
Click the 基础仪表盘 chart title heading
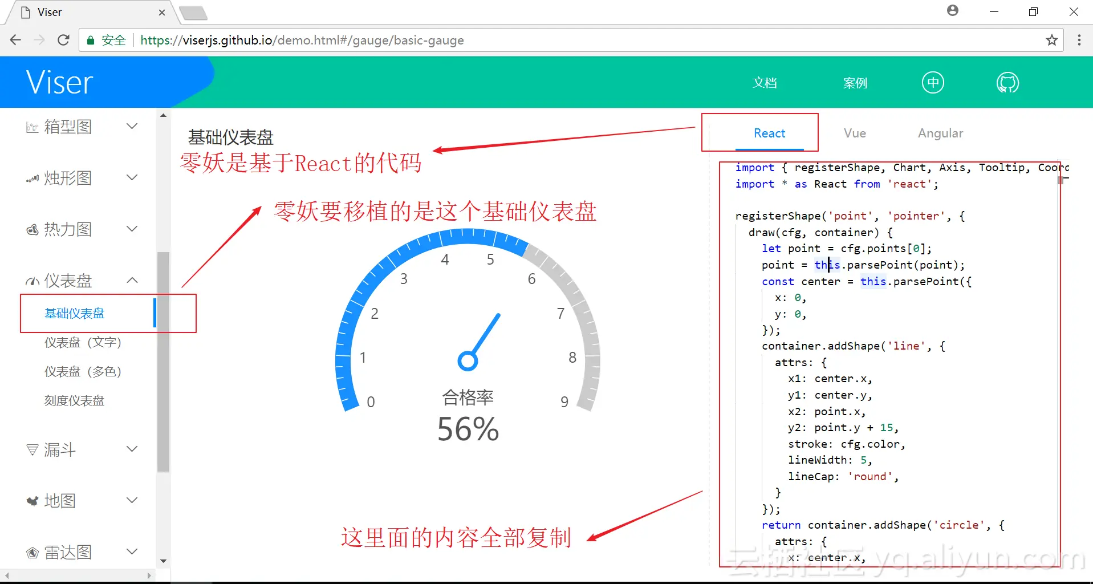point(231,137)
